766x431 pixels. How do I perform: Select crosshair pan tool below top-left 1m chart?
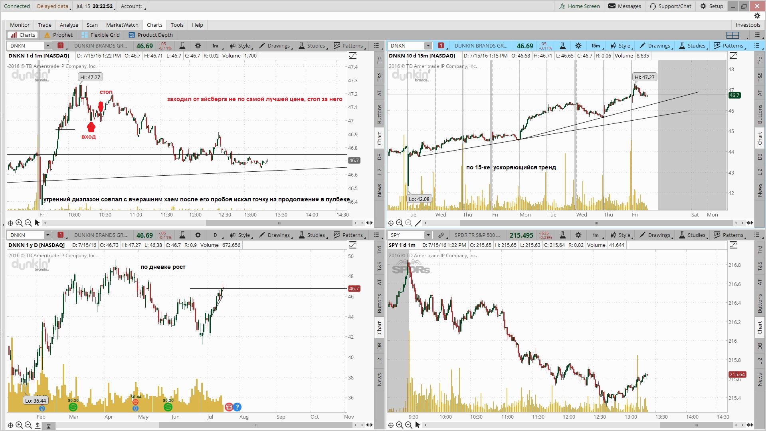(10, 223)
